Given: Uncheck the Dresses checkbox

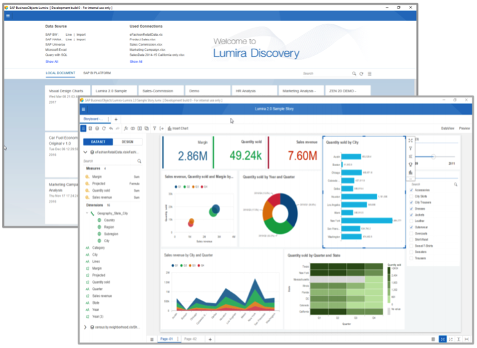Looking at the screenshot, I should tap(412, 209).
